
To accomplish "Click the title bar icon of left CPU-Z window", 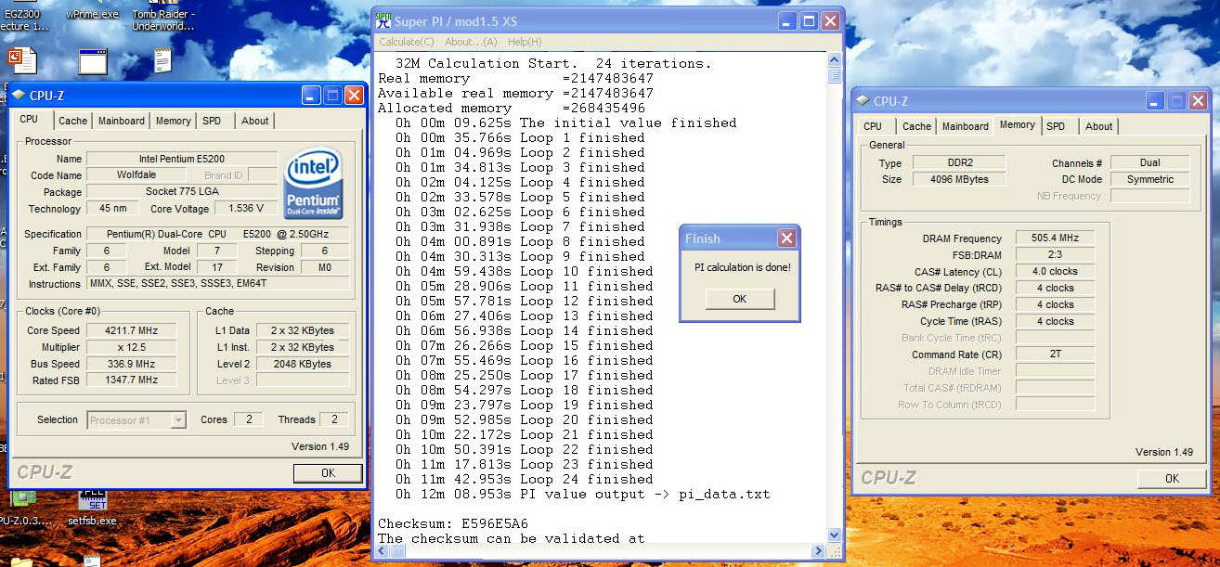I will pos(18,95).
